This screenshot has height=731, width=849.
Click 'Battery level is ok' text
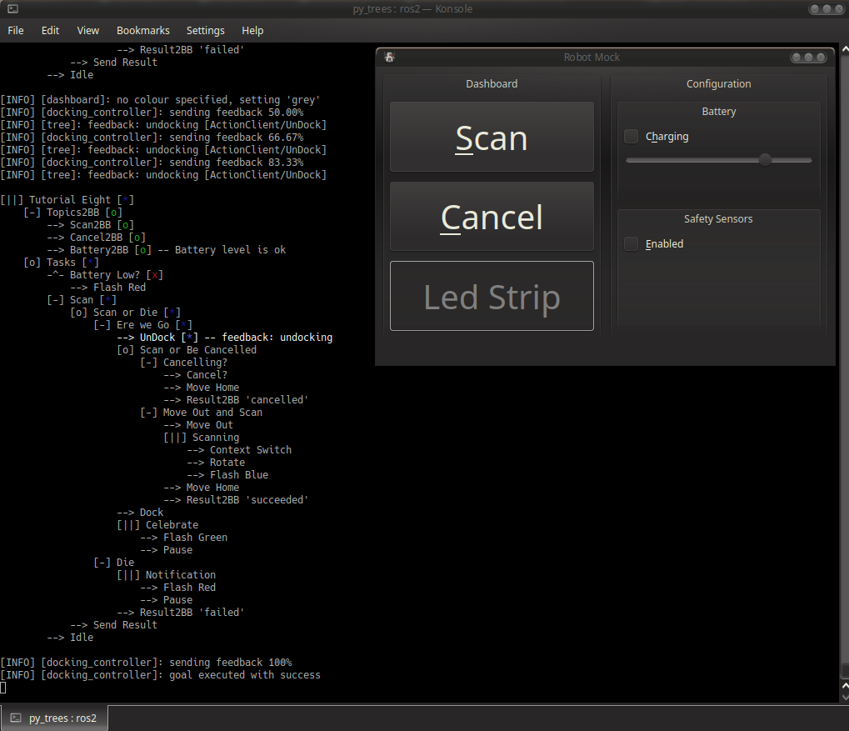(230, 250)
